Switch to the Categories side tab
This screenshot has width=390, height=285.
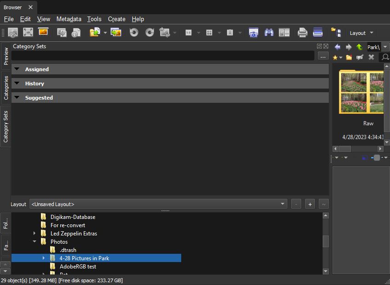coord(6,88)
